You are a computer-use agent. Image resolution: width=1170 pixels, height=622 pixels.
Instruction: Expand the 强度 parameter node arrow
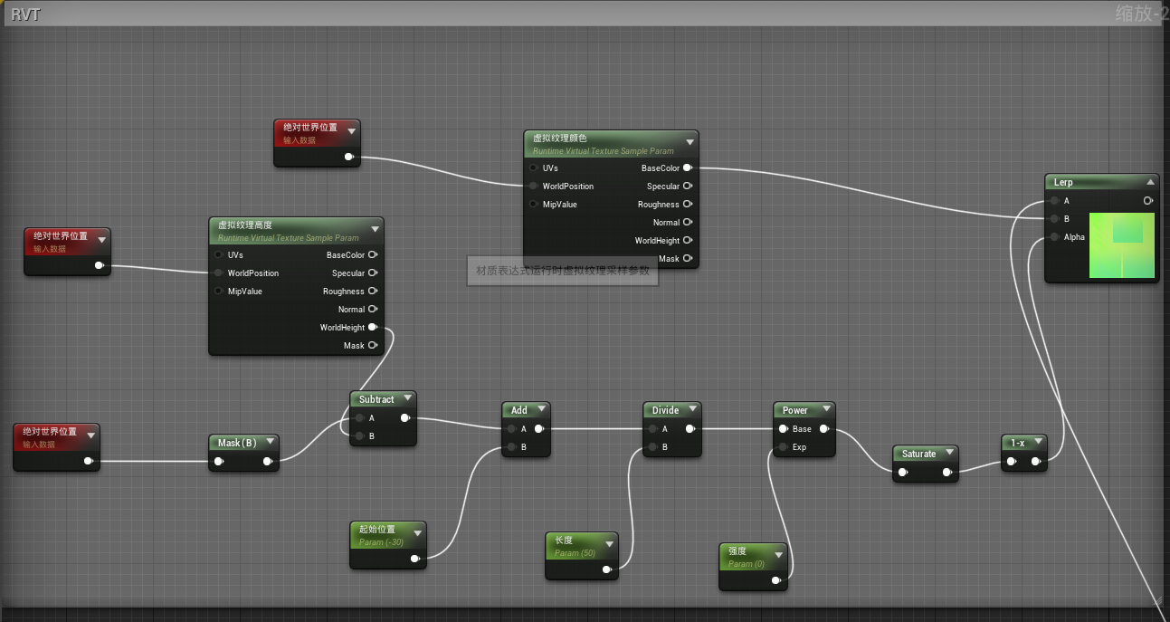pos(778,555)
